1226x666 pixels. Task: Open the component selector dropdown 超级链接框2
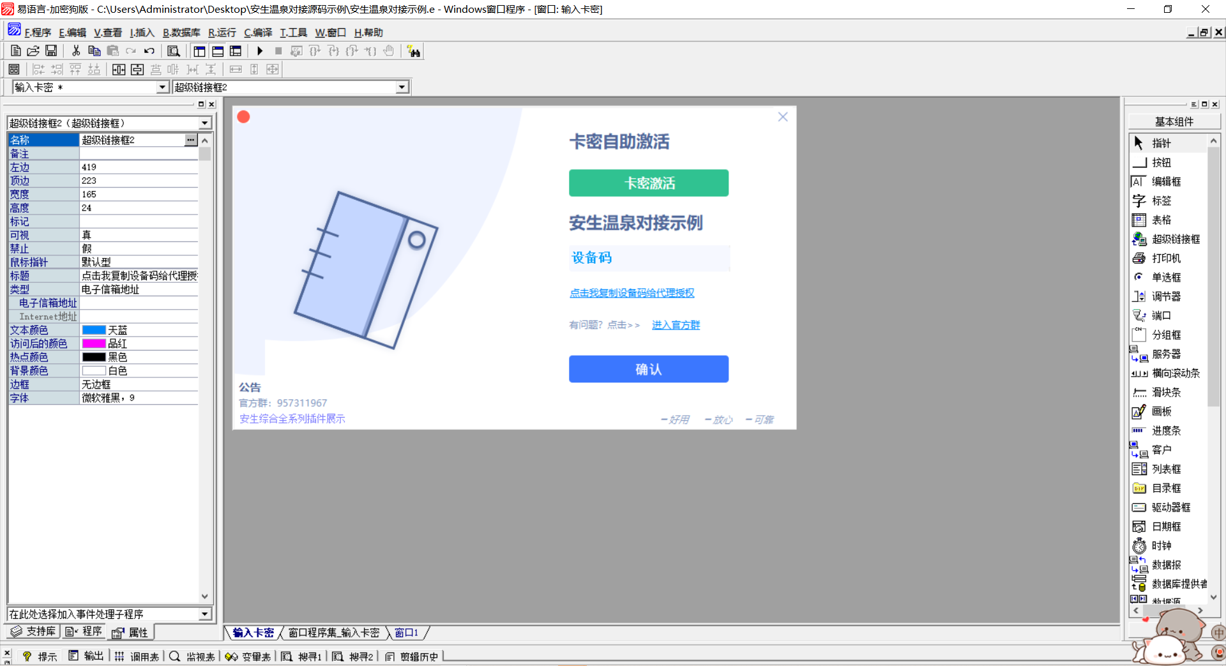click(x=402, y=87)
